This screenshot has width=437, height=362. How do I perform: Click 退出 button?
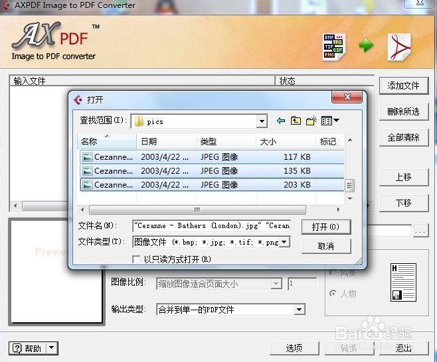pos(403,348)
